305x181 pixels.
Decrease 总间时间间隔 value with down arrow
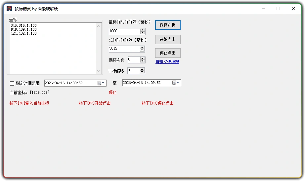pos(142,50)
